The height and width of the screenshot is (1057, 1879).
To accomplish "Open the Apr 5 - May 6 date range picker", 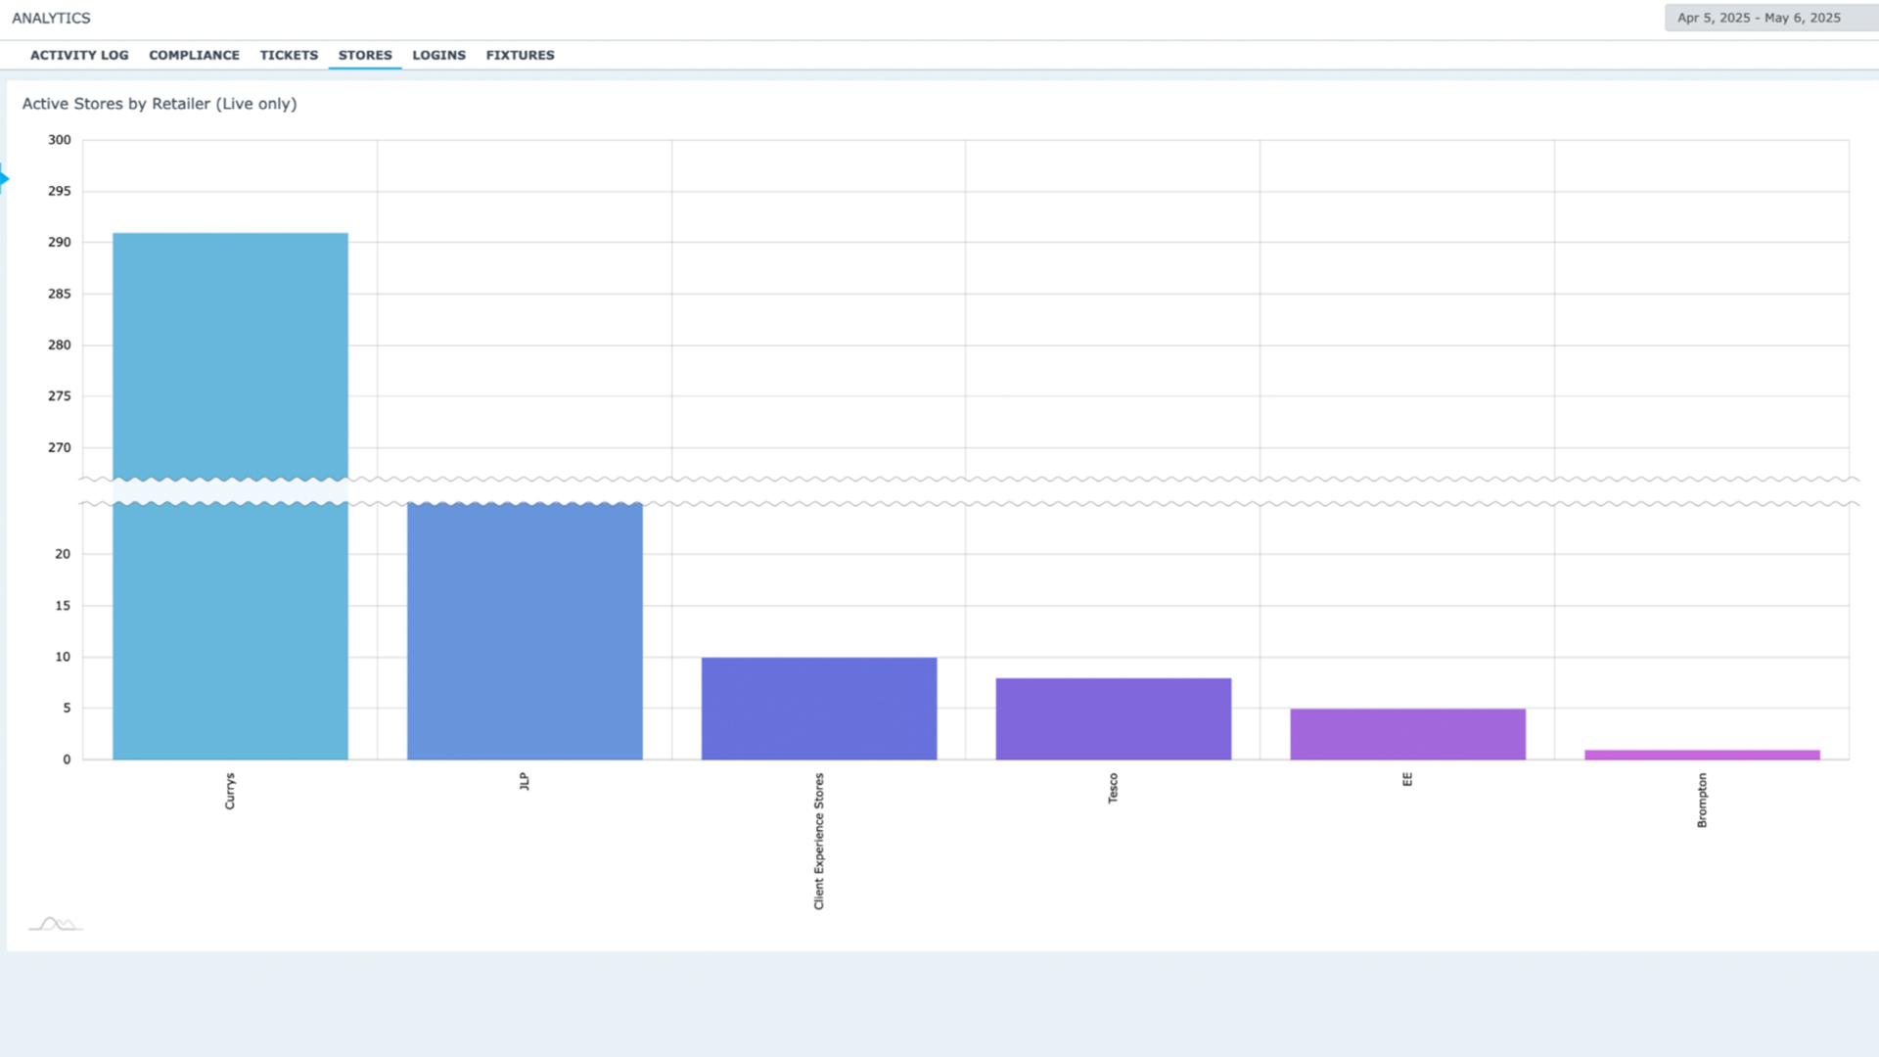I will [1770, 18].
